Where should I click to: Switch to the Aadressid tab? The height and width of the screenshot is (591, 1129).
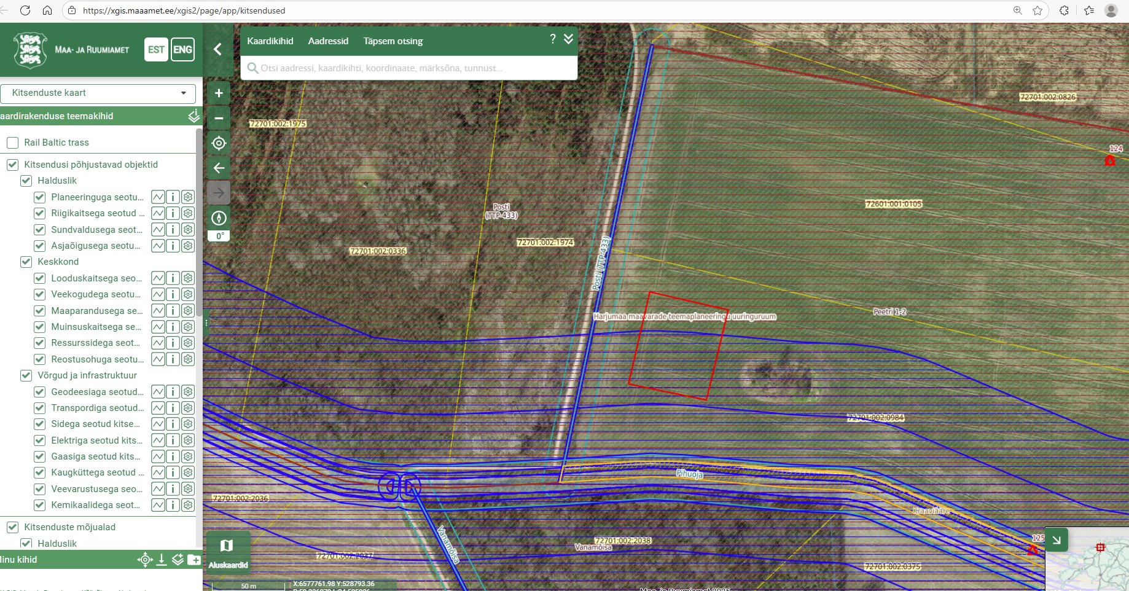[328, 41]
